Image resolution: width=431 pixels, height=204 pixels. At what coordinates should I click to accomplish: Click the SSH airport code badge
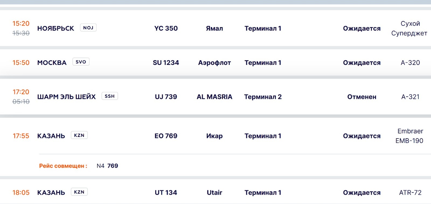click(x=110, y=96)
